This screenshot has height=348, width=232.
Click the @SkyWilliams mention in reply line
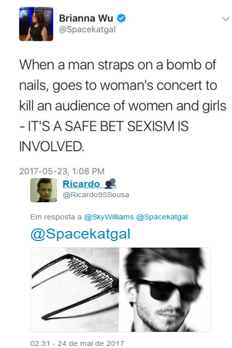109,217
